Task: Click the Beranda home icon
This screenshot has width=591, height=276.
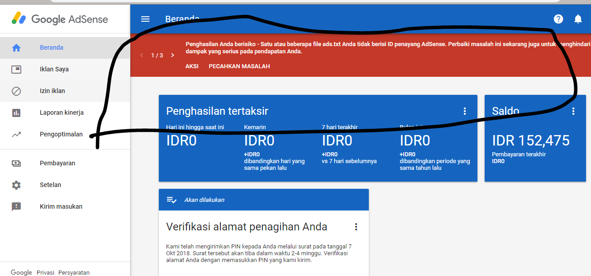Action: click(16, 47)
